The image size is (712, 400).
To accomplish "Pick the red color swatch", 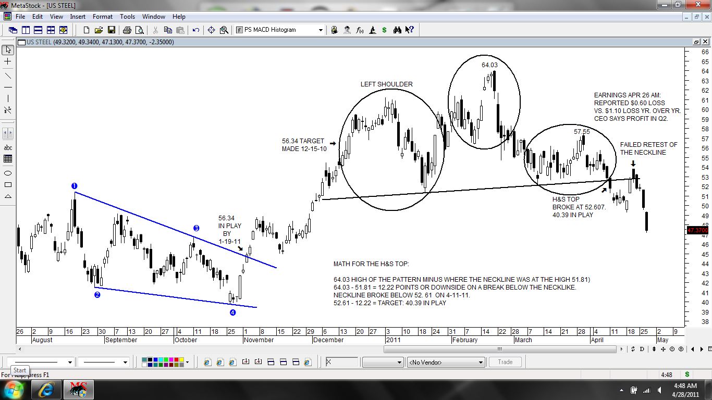I will click(176, 359).
